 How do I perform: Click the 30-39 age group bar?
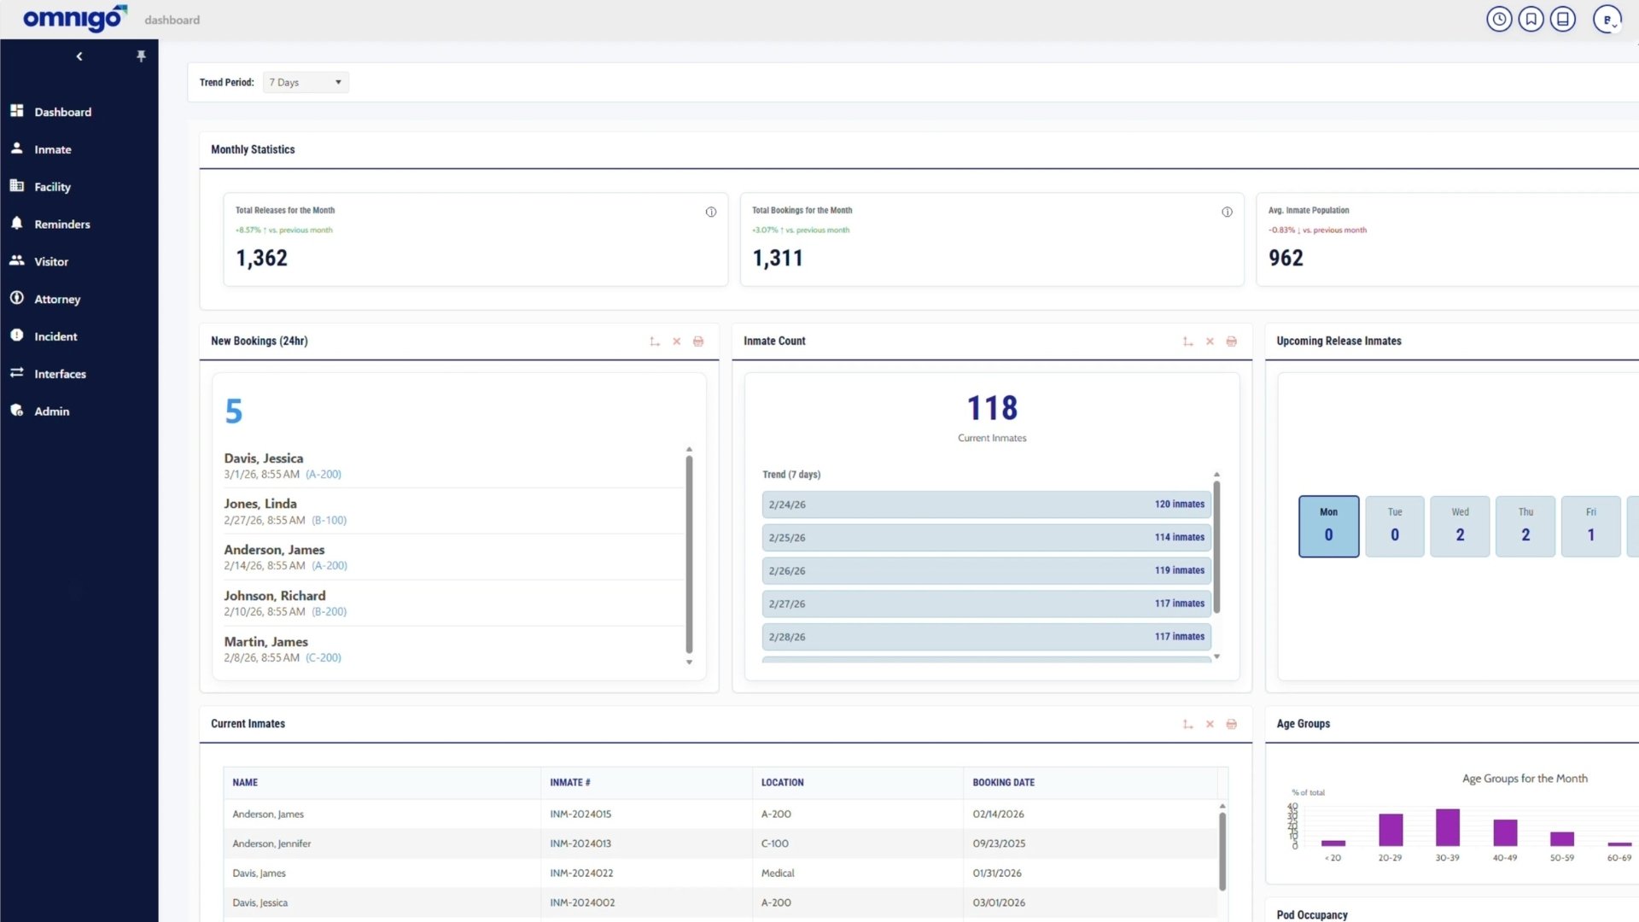pos(1448,826)
